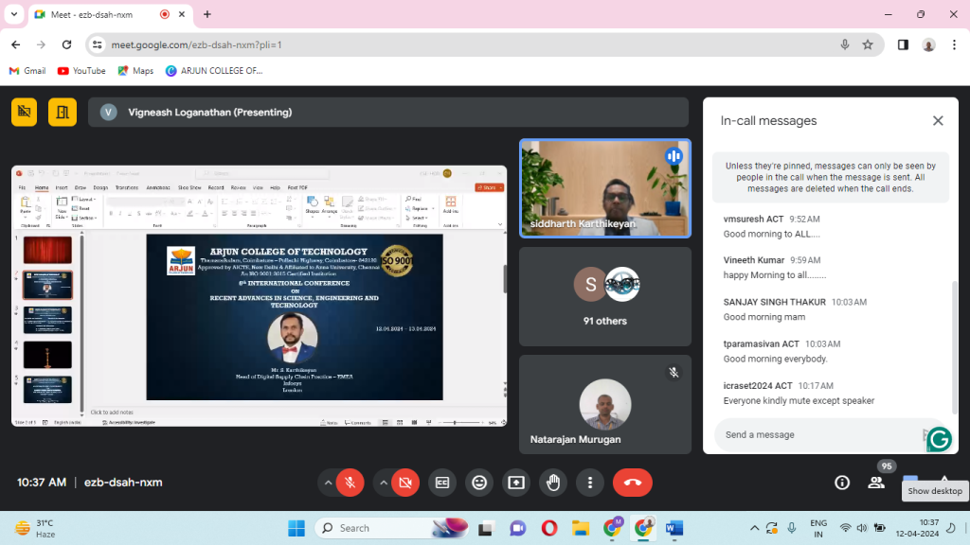Click the Chrome address bar URL
Viewport: 970px width, 545px height.
click(x=197, y=44)
